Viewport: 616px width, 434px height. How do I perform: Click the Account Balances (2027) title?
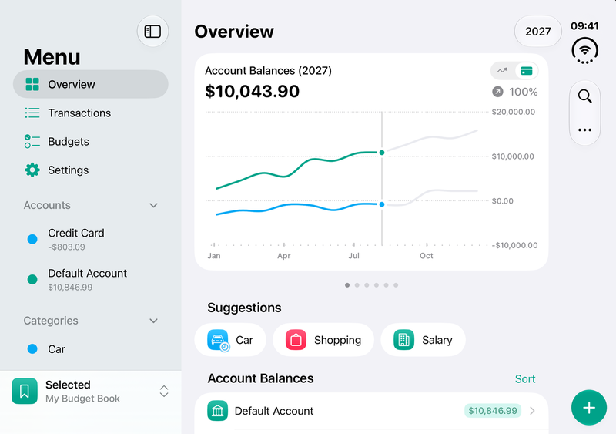268,71
